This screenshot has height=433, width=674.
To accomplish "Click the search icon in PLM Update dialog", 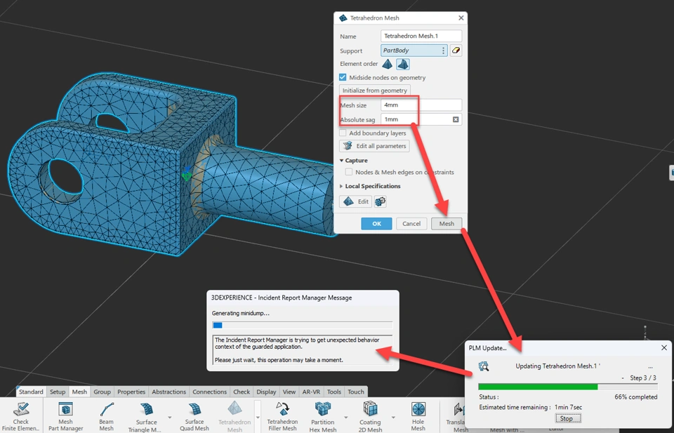I will 484,366.
